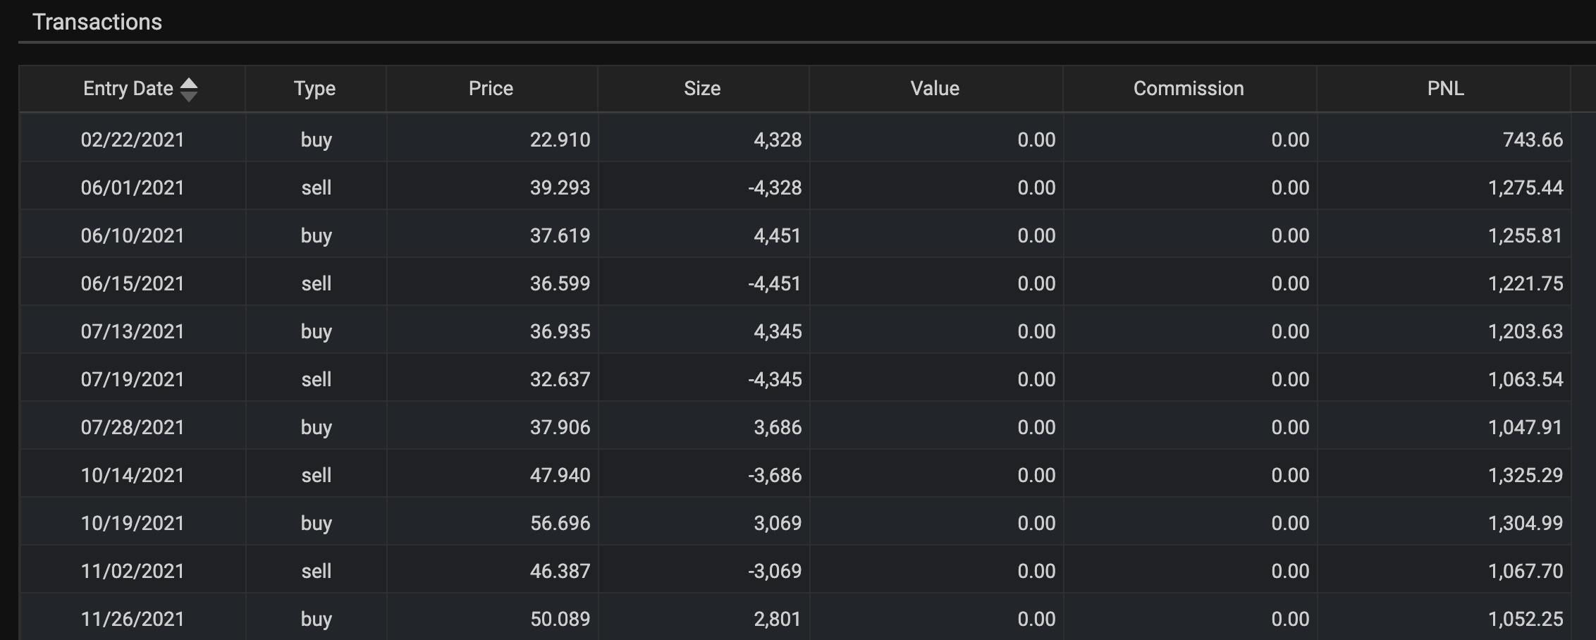Screen dimensions: 1596x640
Task: Select the 02/22/2021 entry date cell
Action: click(x=133, y=140)
